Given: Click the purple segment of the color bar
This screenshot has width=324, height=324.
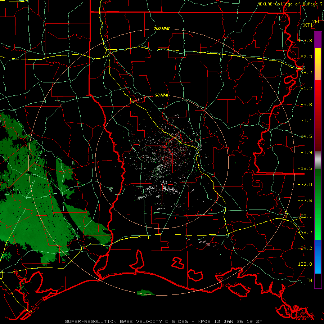Looking at the screenshot, I should click(318, 40).
